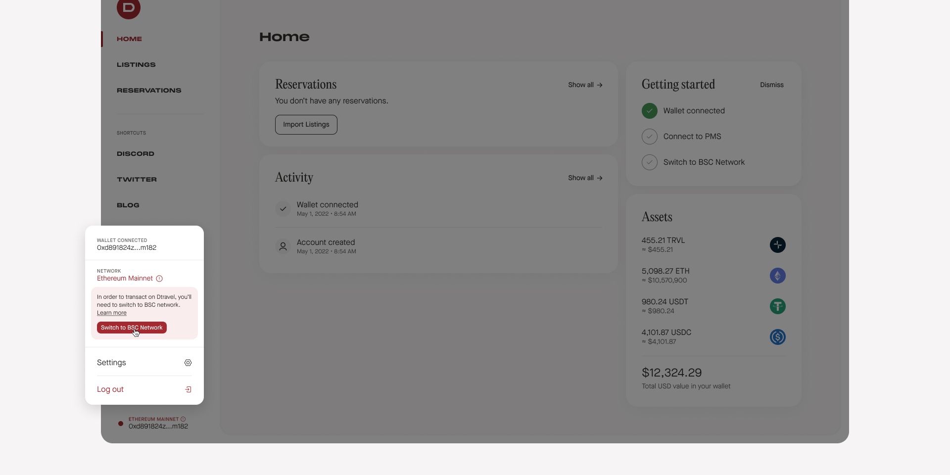Click the Log out exit icon
The image size is (950, 475).
pyautogui.click(x=188, y=389)
